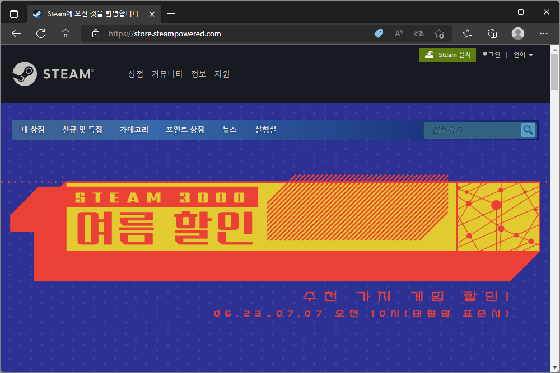Close the Steam tab

pos(152,14)
